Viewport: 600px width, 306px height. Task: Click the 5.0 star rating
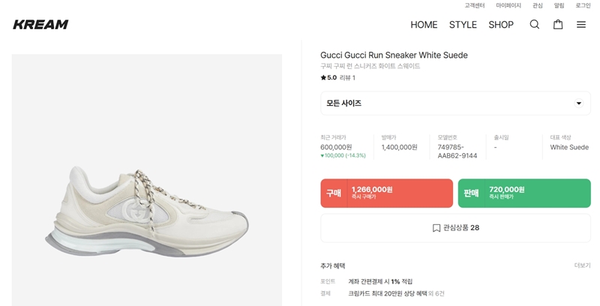coord(328,77)
